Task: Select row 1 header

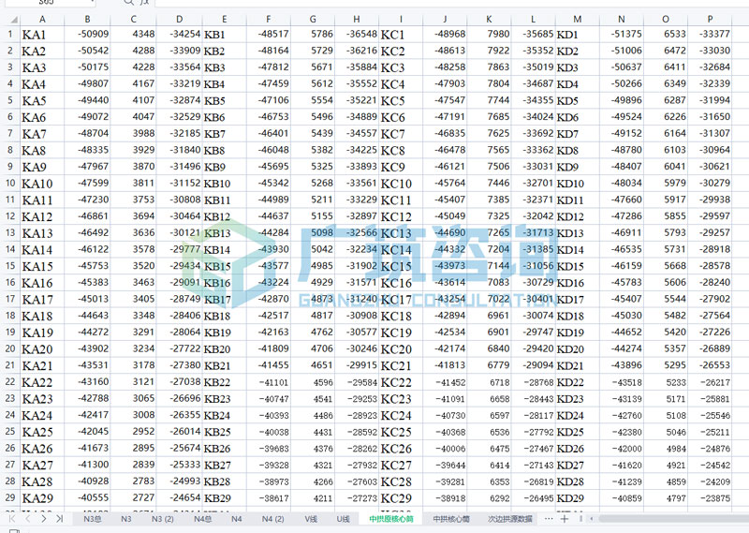Action: click(10, 34)
